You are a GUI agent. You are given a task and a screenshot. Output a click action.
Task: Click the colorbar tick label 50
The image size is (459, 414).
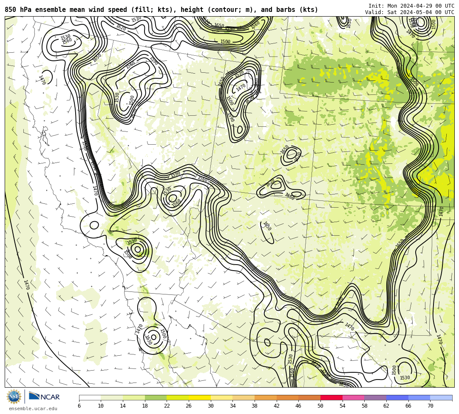pos(320,406)
